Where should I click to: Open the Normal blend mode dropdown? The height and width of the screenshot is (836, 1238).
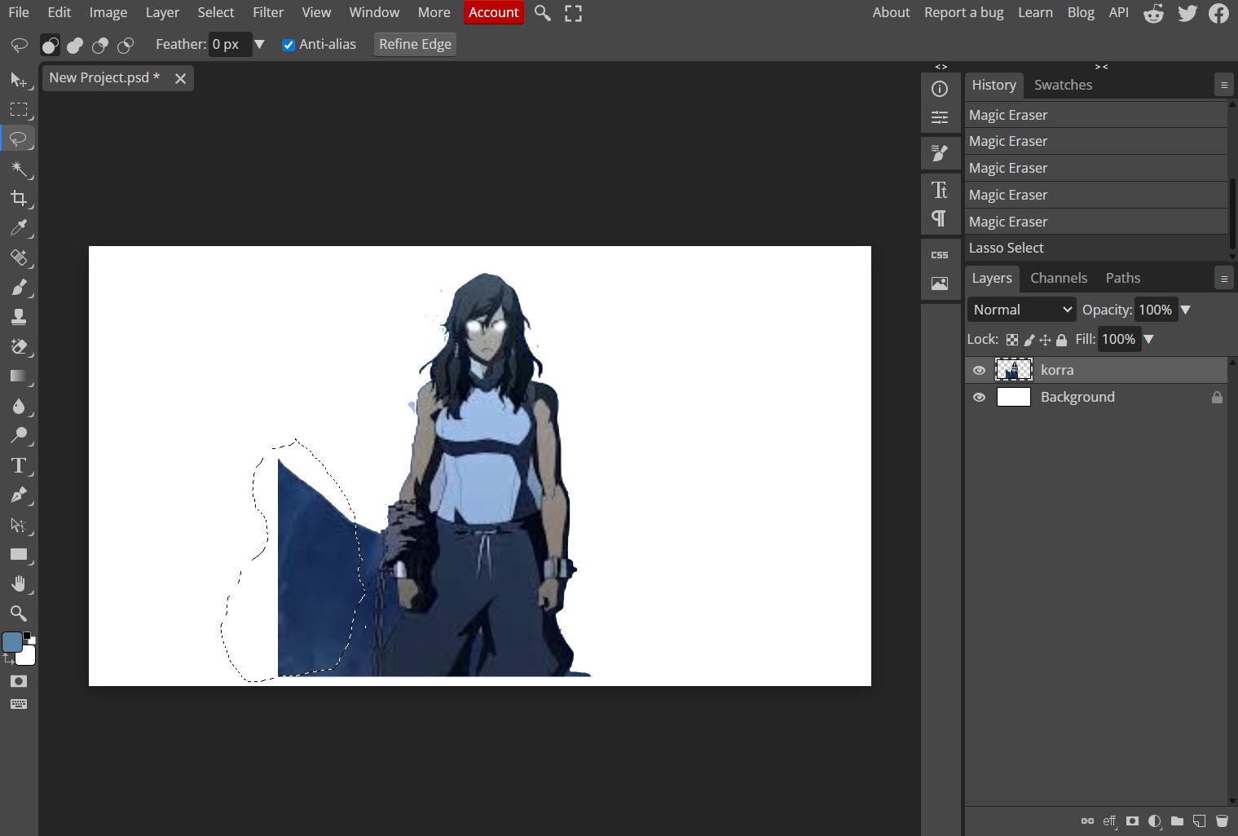click(1021, 310)
